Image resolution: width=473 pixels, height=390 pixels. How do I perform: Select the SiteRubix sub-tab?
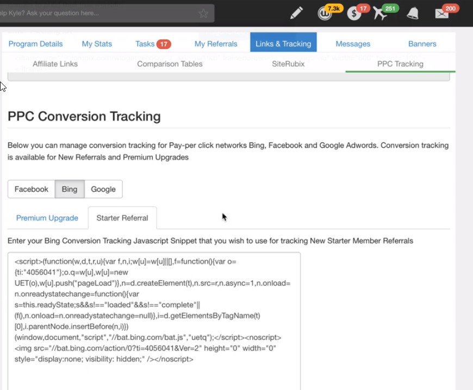[x=288, y=64]
